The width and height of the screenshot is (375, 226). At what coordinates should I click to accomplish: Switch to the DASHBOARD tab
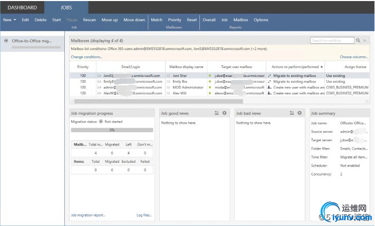point(22,7)
